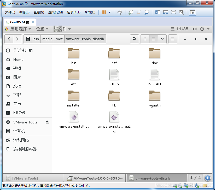This screenshot has width=215, height=190.
Task: Show or hide the VMware library sidebar icon
Action: 158,12
